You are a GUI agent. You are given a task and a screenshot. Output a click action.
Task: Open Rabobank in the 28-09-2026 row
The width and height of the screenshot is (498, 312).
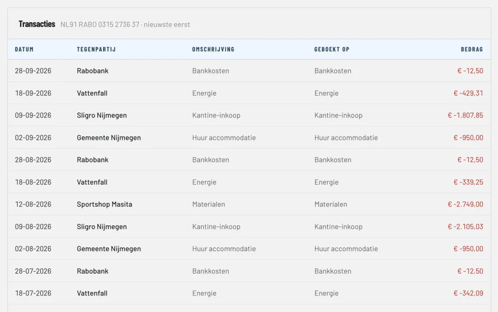pos(92,71)
